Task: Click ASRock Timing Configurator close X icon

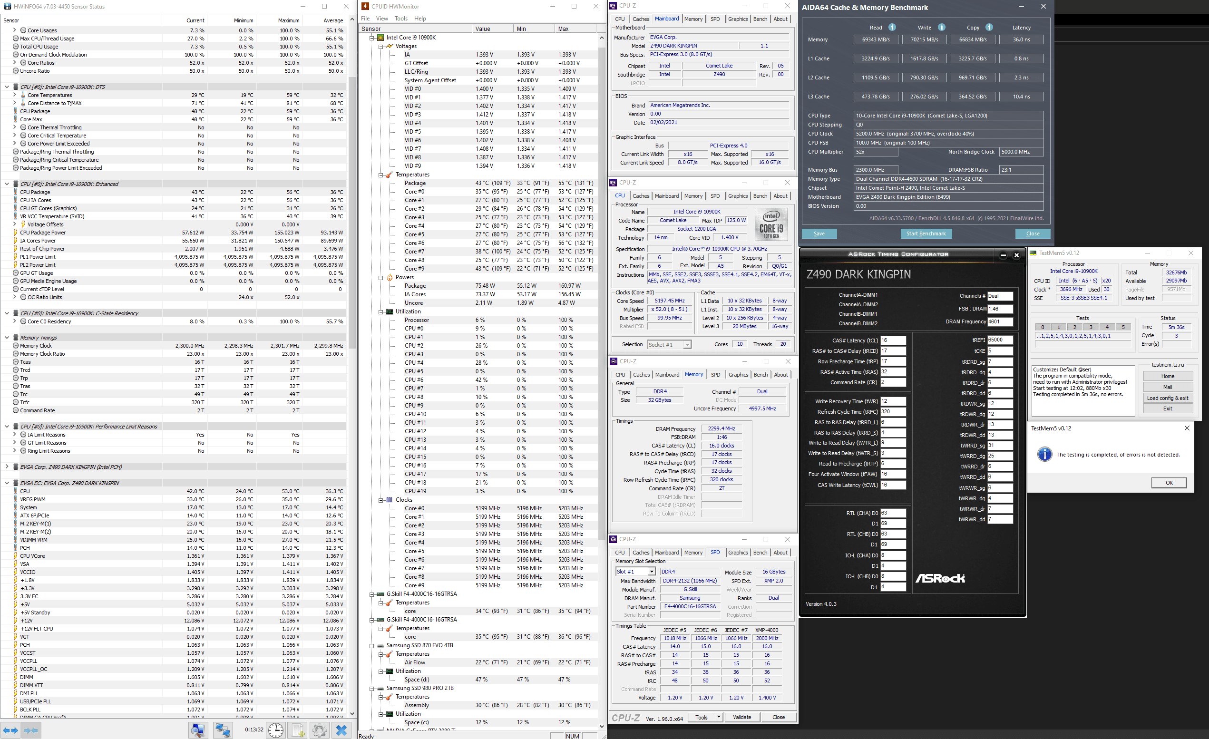Action: (x=1017, y=255)
